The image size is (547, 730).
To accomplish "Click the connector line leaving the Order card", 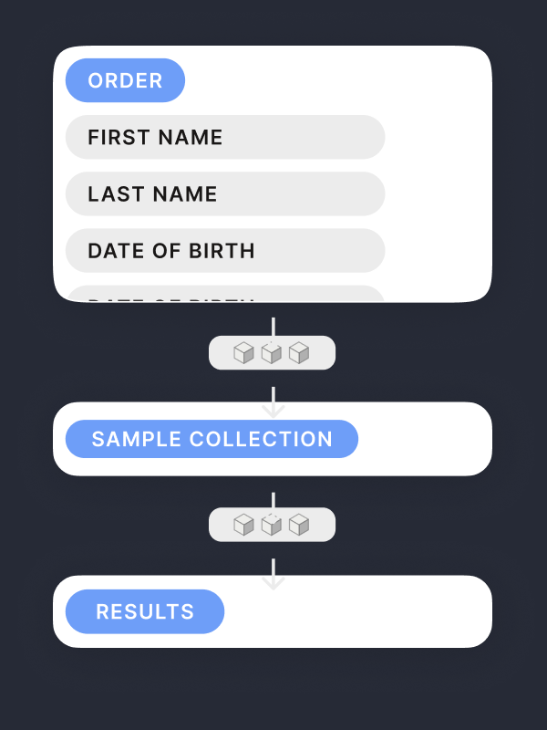I will point(273,326).
